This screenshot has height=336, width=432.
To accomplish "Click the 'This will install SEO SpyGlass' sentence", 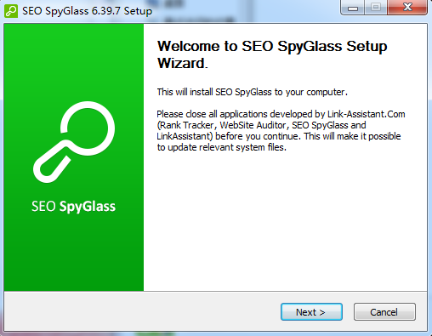I will [253, 92].
